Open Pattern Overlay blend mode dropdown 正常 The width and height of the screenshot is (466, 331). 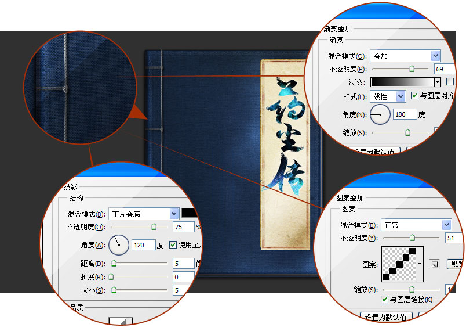click(x=416, y=225)
